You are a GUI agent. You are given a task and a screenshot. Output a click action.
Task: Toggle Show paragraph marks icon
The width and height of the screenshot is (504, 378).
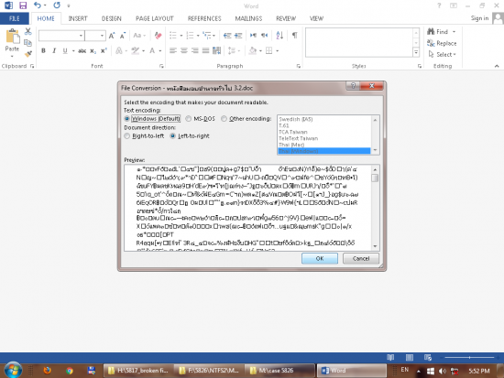coord(294,36)
